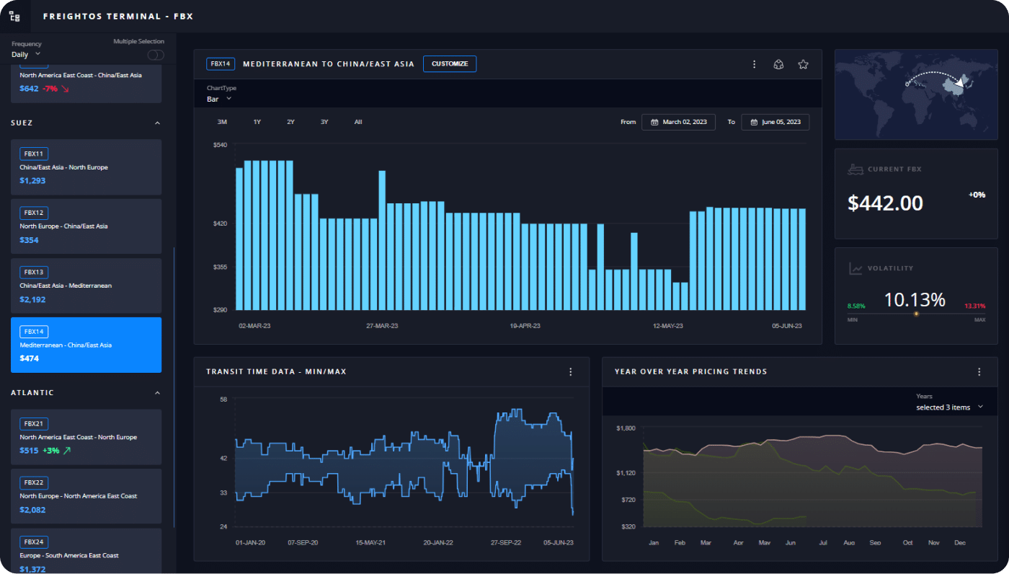Image resolution: width=1009 pixels, height=574 pixels.
Task: Click the 27-MAR-23 axis label on bar chart
Action: pos(382,326)
